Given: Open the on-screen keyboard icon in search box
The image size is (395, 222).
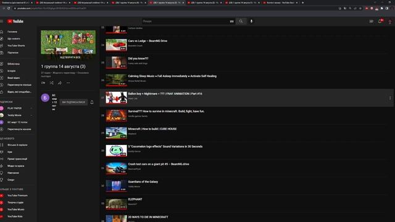Looking at the screenshot, I should pos(231,22).
